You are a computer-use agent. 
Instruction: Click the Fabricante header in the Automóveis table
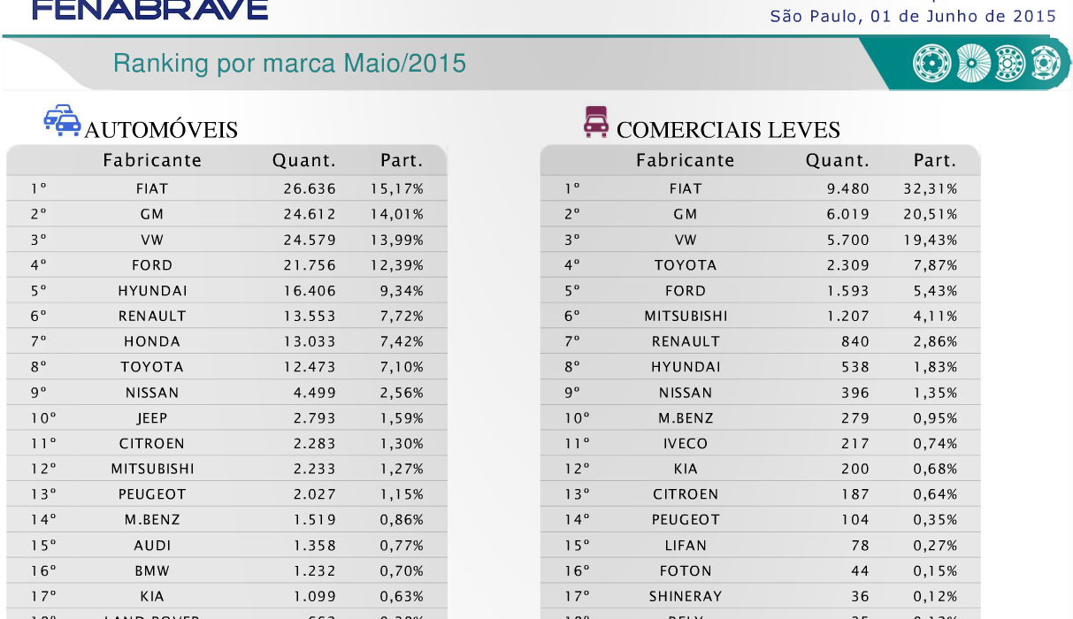tap(152, 161)
